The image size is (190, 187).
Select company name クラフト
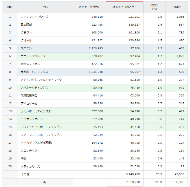pyautogui.click(x=26, y=33)
